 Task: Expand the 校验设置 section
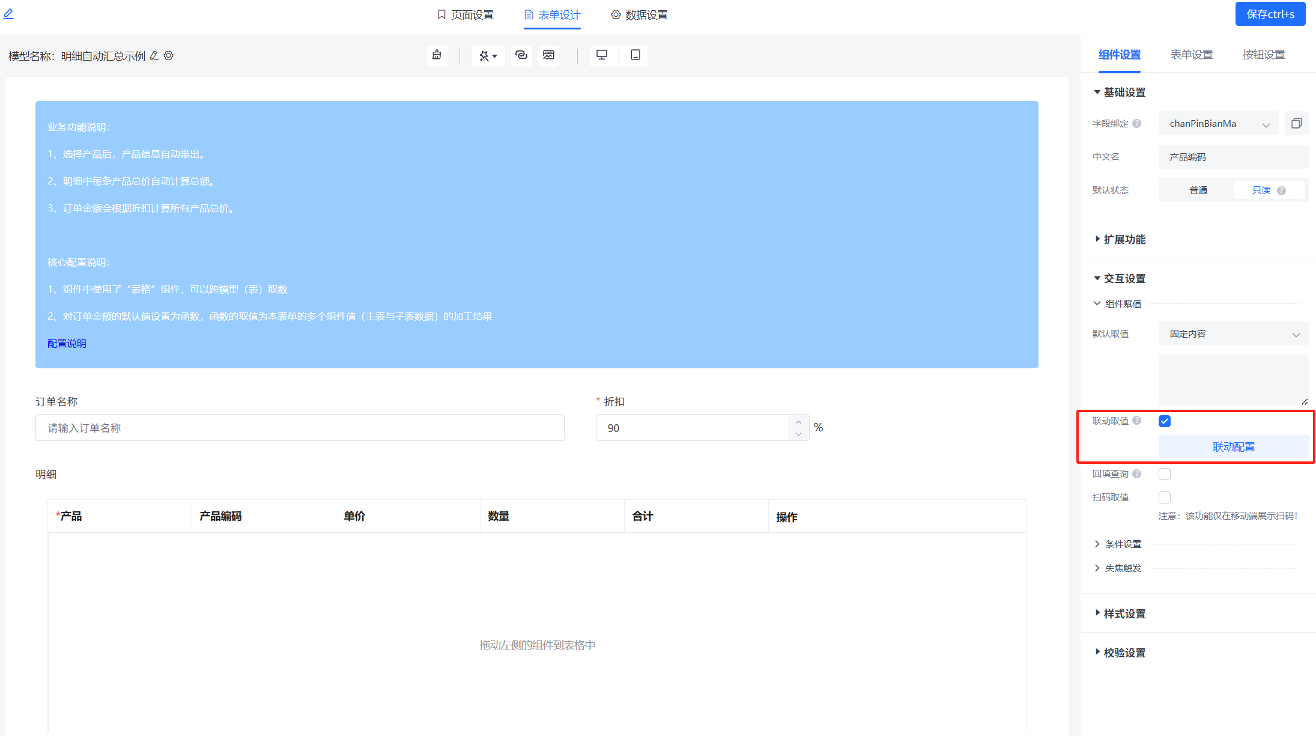[1120, 653]
